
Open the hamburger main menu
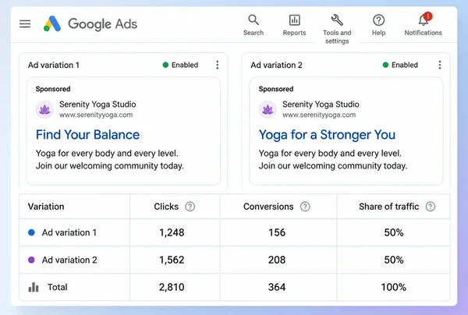(x=25, y=23)
